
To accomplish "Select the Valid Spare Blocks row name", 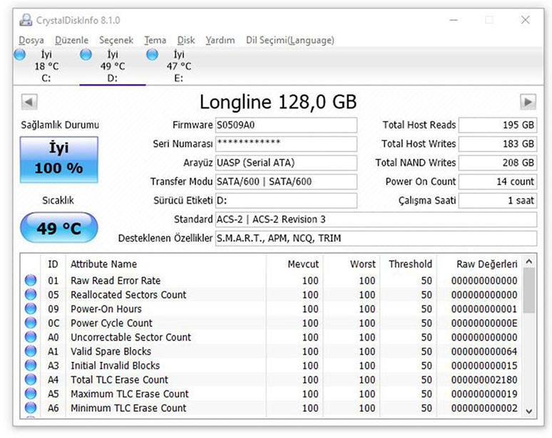I will click(111, 352).
